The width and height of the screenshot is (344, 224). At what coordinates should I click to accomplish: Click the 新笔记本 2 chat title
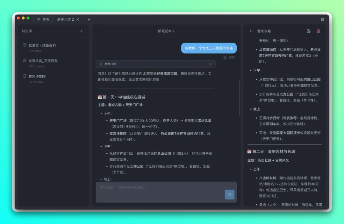tap(166, 31)
